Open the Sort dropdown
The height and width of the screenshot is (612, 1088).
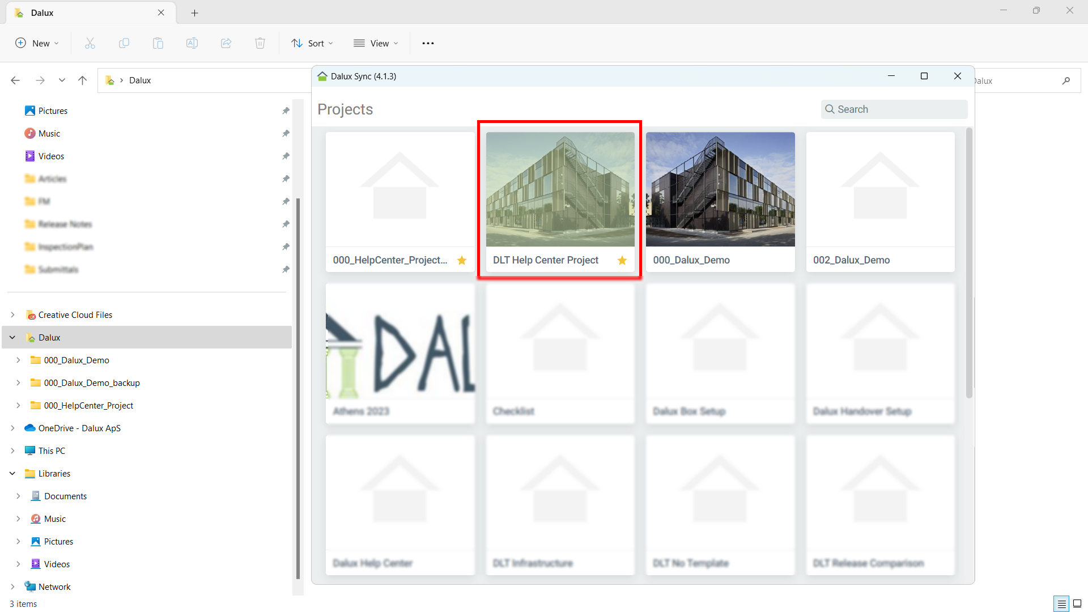coord(312,43)
